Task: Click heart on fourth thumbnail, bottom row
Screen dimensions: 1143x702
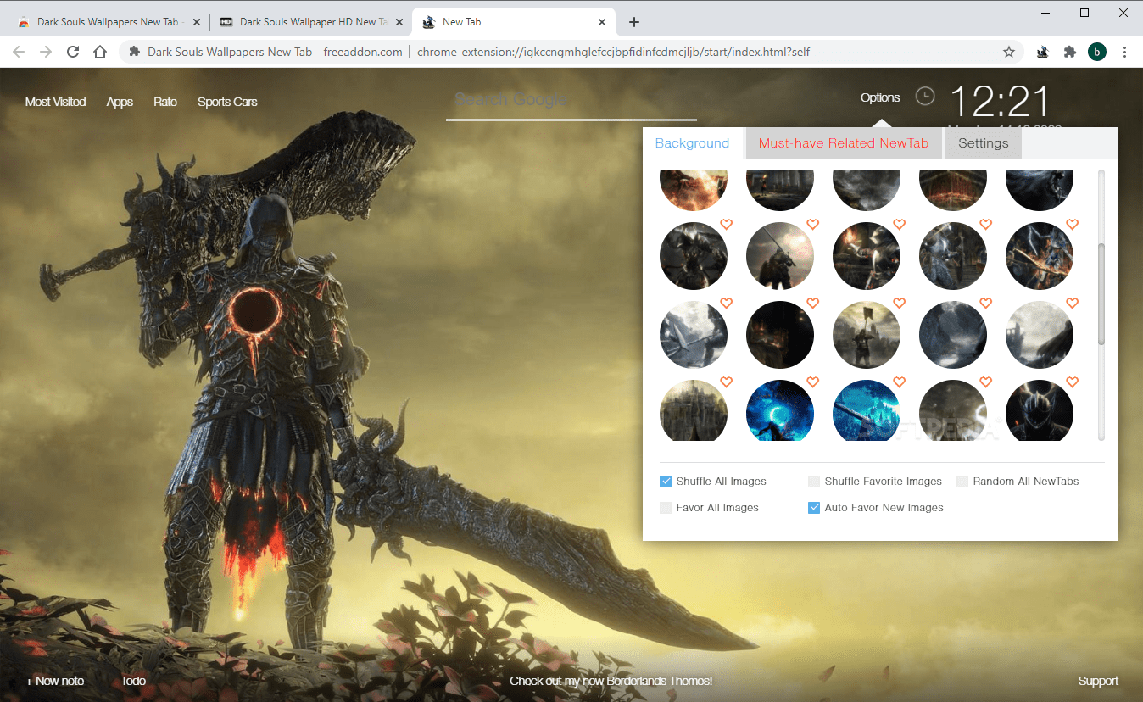Action: tap(985, 382)
